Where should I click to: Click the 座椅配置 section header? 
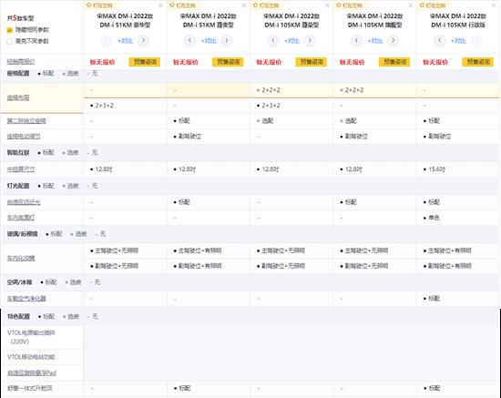coord(18,74)
